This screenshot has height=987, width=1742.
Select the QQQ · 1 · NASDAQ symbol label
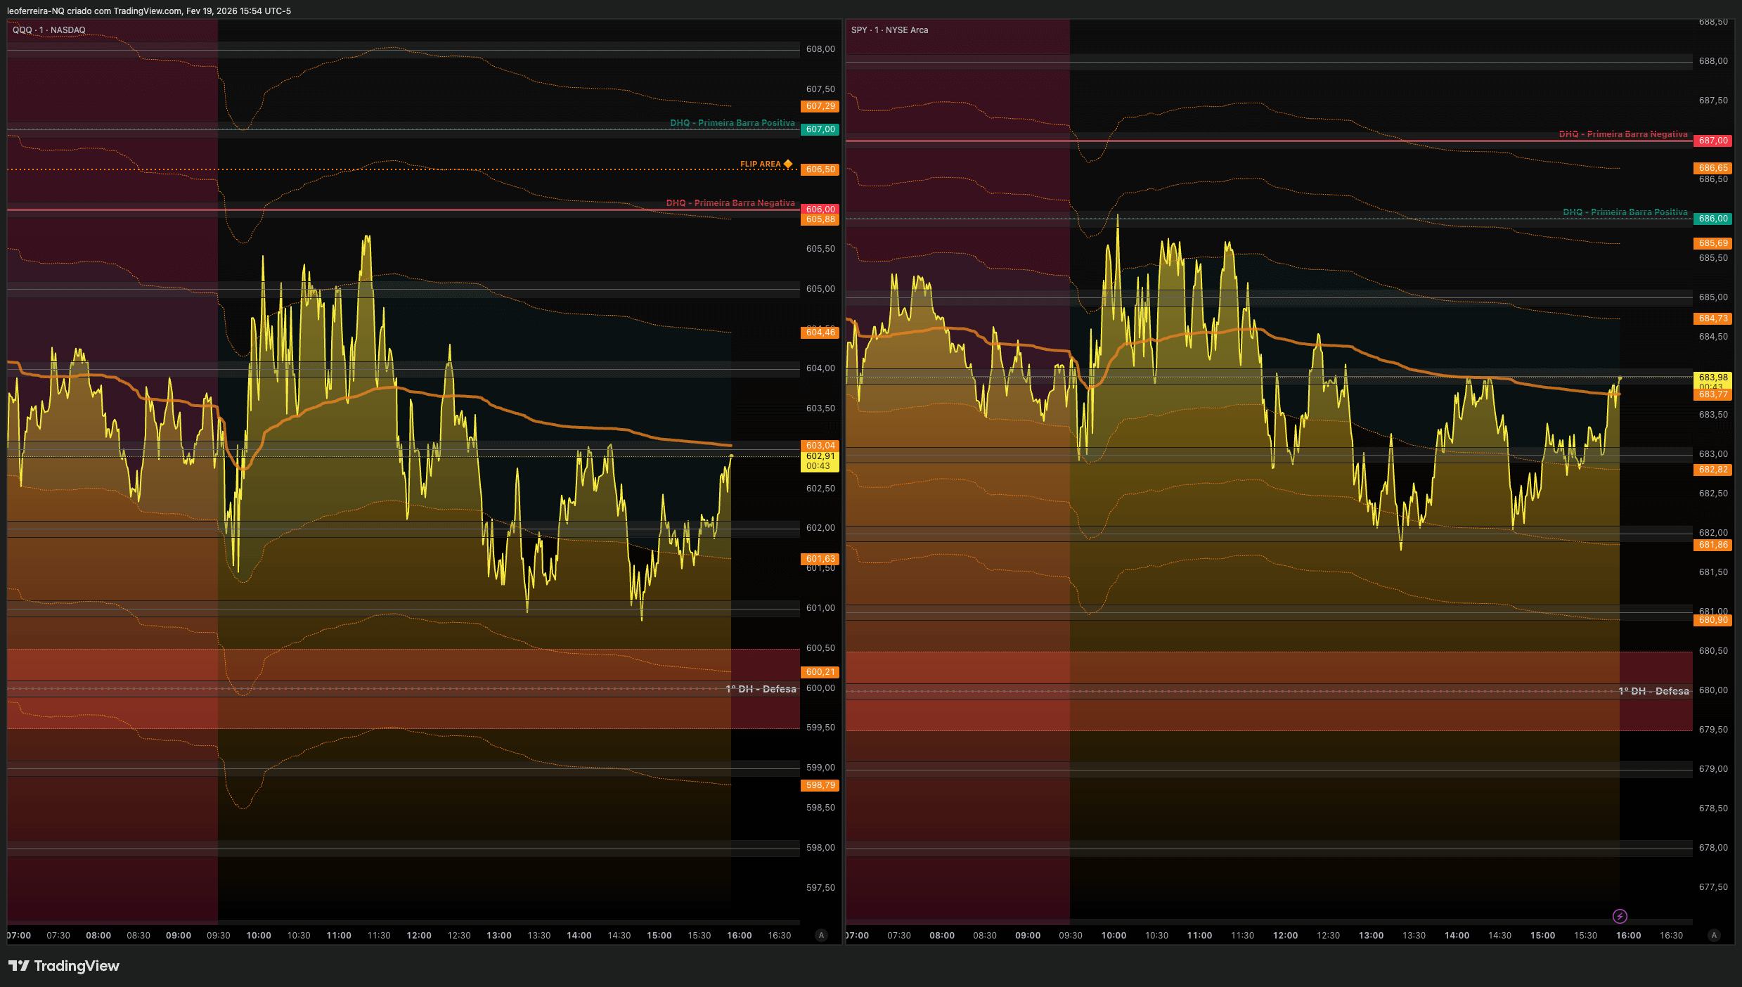coord(49,30)
